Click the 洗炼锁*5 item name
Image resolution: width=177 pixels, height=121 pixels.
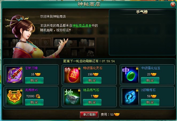[x=32, y=90]
